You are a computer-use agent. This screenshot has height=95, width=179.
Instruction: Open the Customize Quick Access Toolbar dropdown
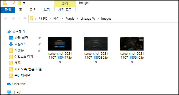[24, 3]
